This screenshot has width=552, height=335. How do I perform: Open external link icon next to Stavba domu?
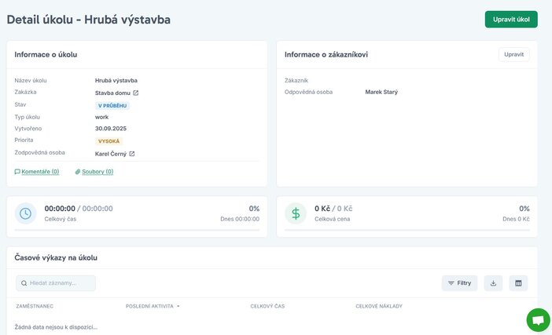click(136, 93)
